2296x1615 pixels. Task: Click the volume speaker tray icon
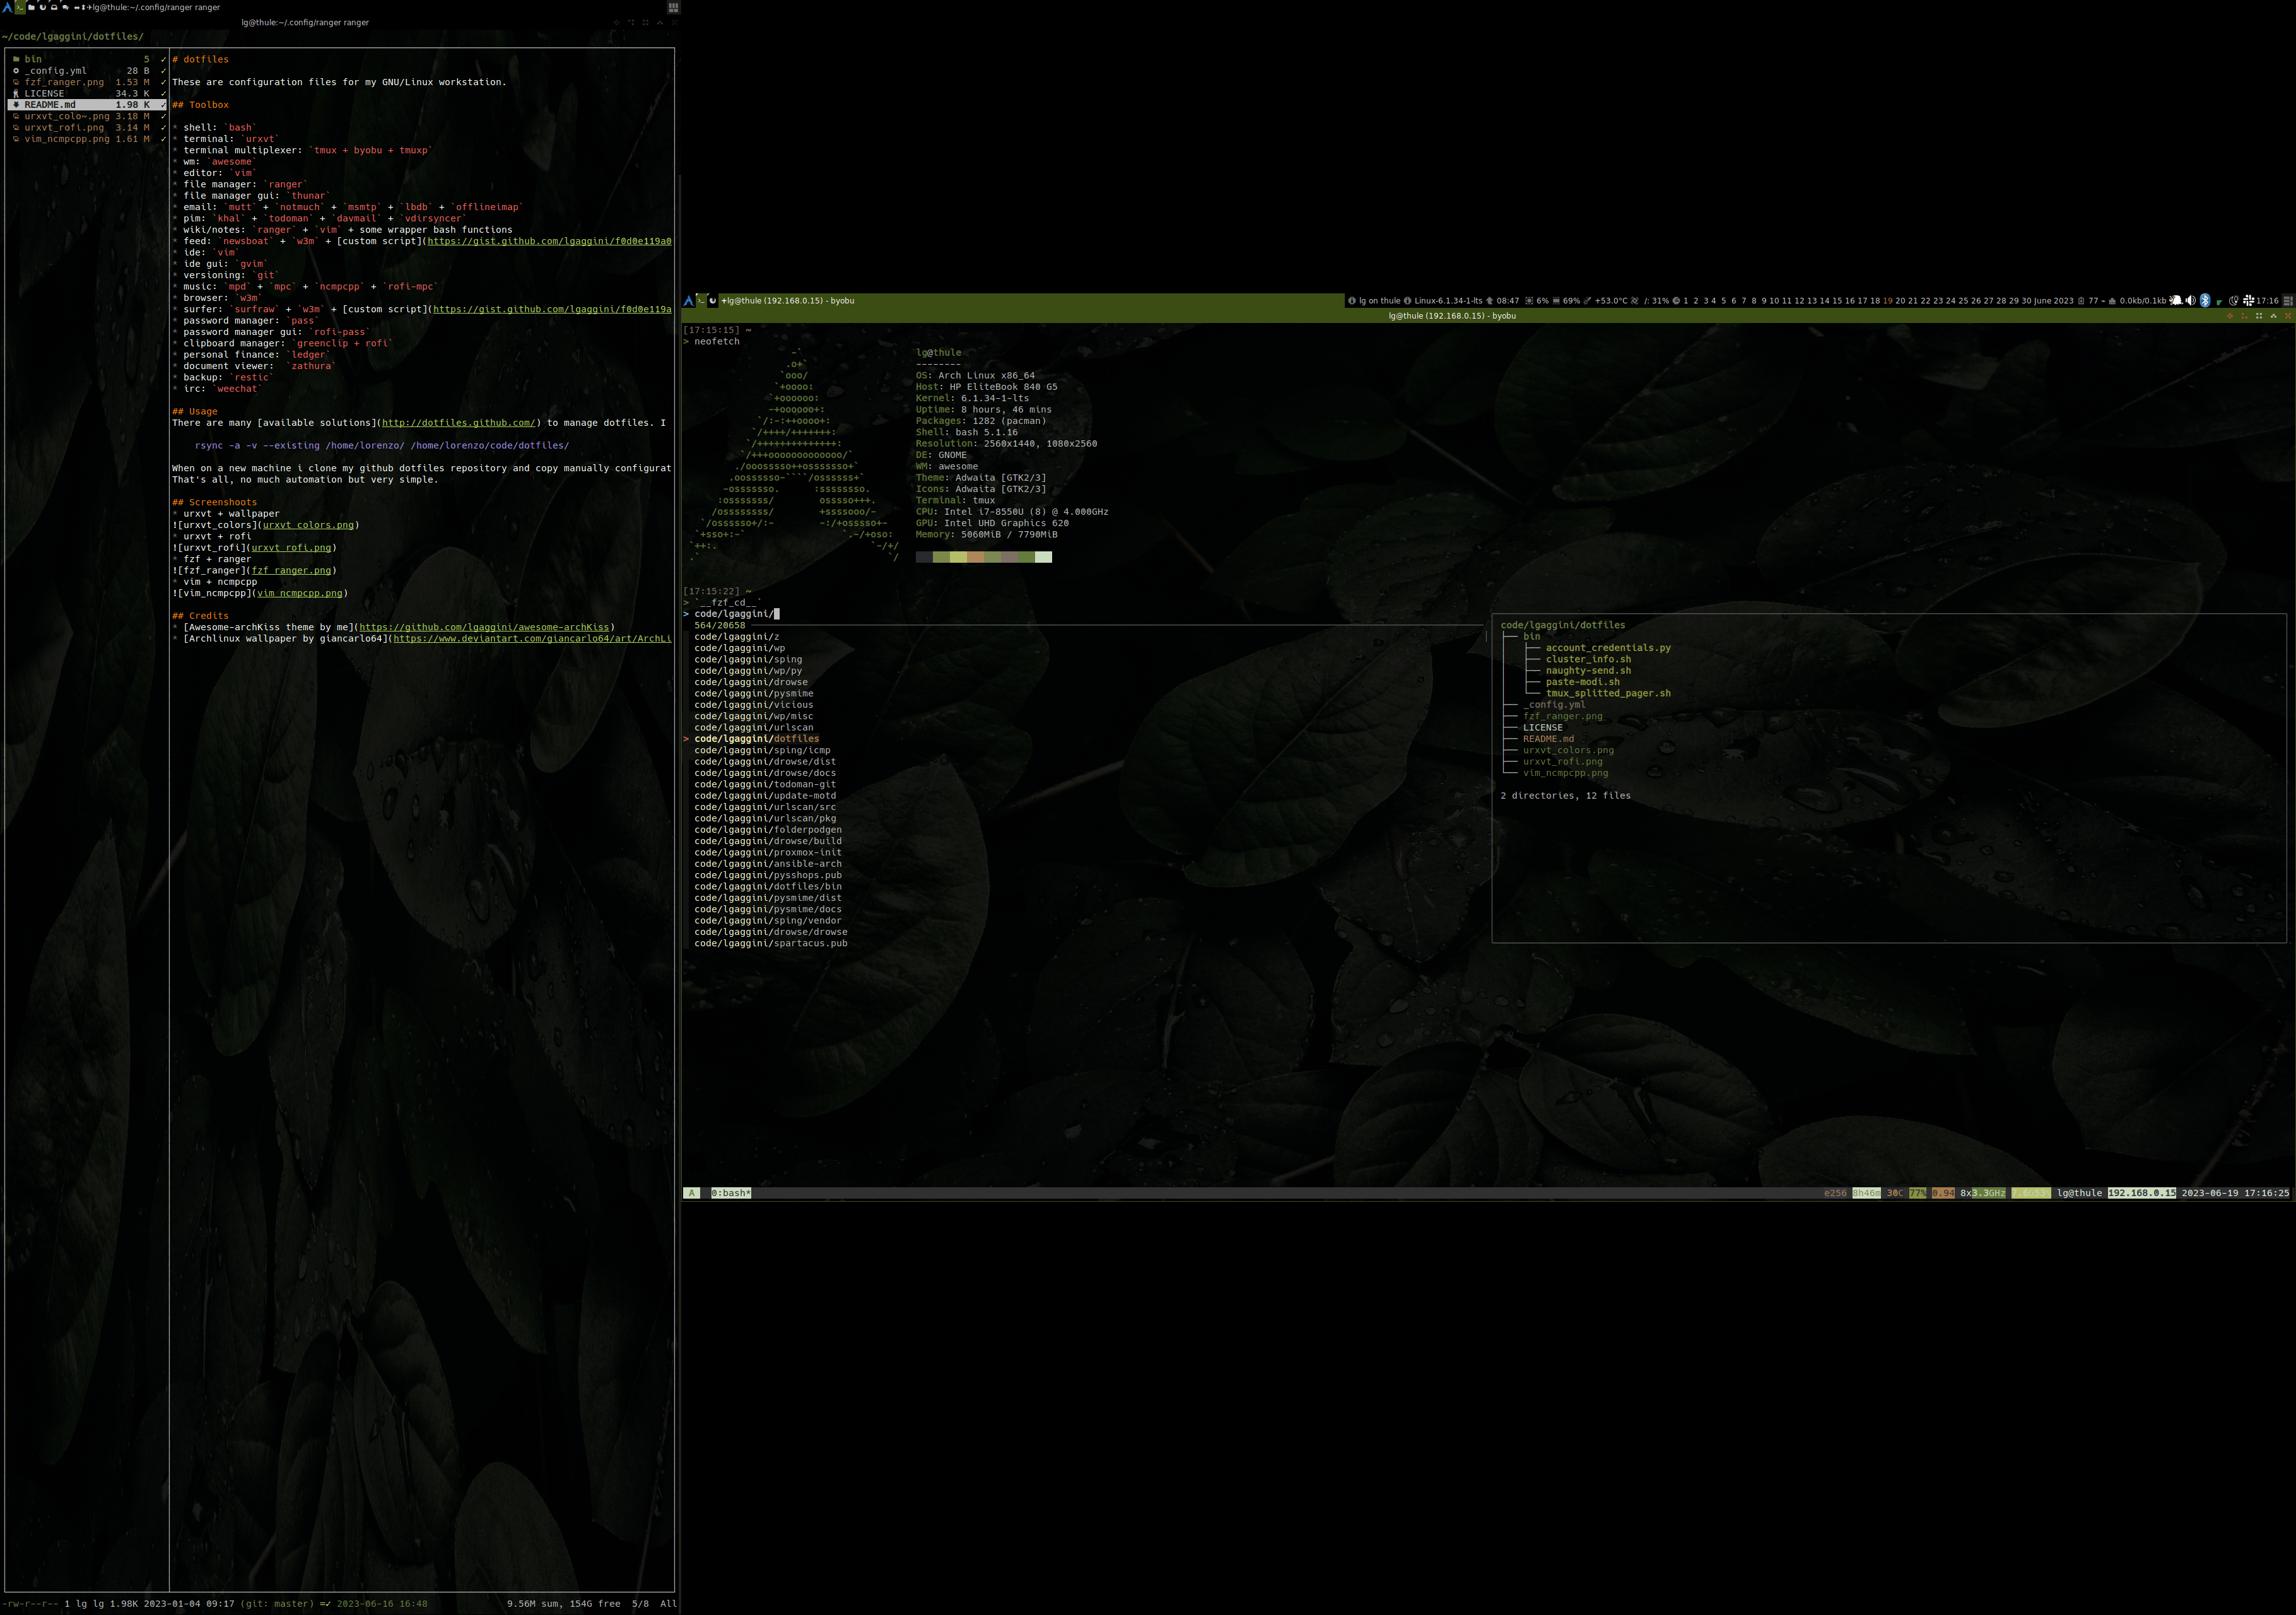[2190, 301]
